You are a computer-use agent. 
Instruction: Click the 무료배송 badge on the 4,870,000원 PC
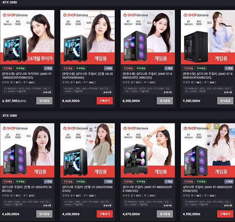coord(141,182)
